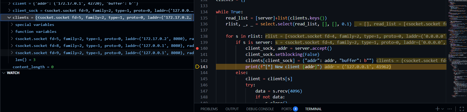Expand the client_sock variable
This screenshot has width=467, height=112.
(x=9, y=11)
